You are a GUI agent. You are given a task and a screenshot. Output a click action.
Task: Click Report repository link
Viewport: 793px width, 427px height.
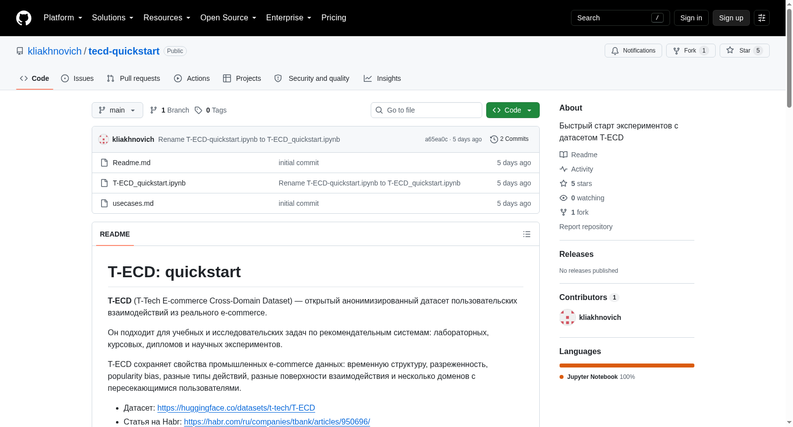click(586, 227)
